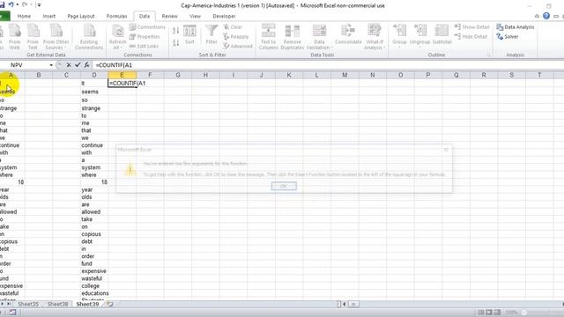564x317 pixels.
Task: Open Advanced filter options
Action: [238, 46]
